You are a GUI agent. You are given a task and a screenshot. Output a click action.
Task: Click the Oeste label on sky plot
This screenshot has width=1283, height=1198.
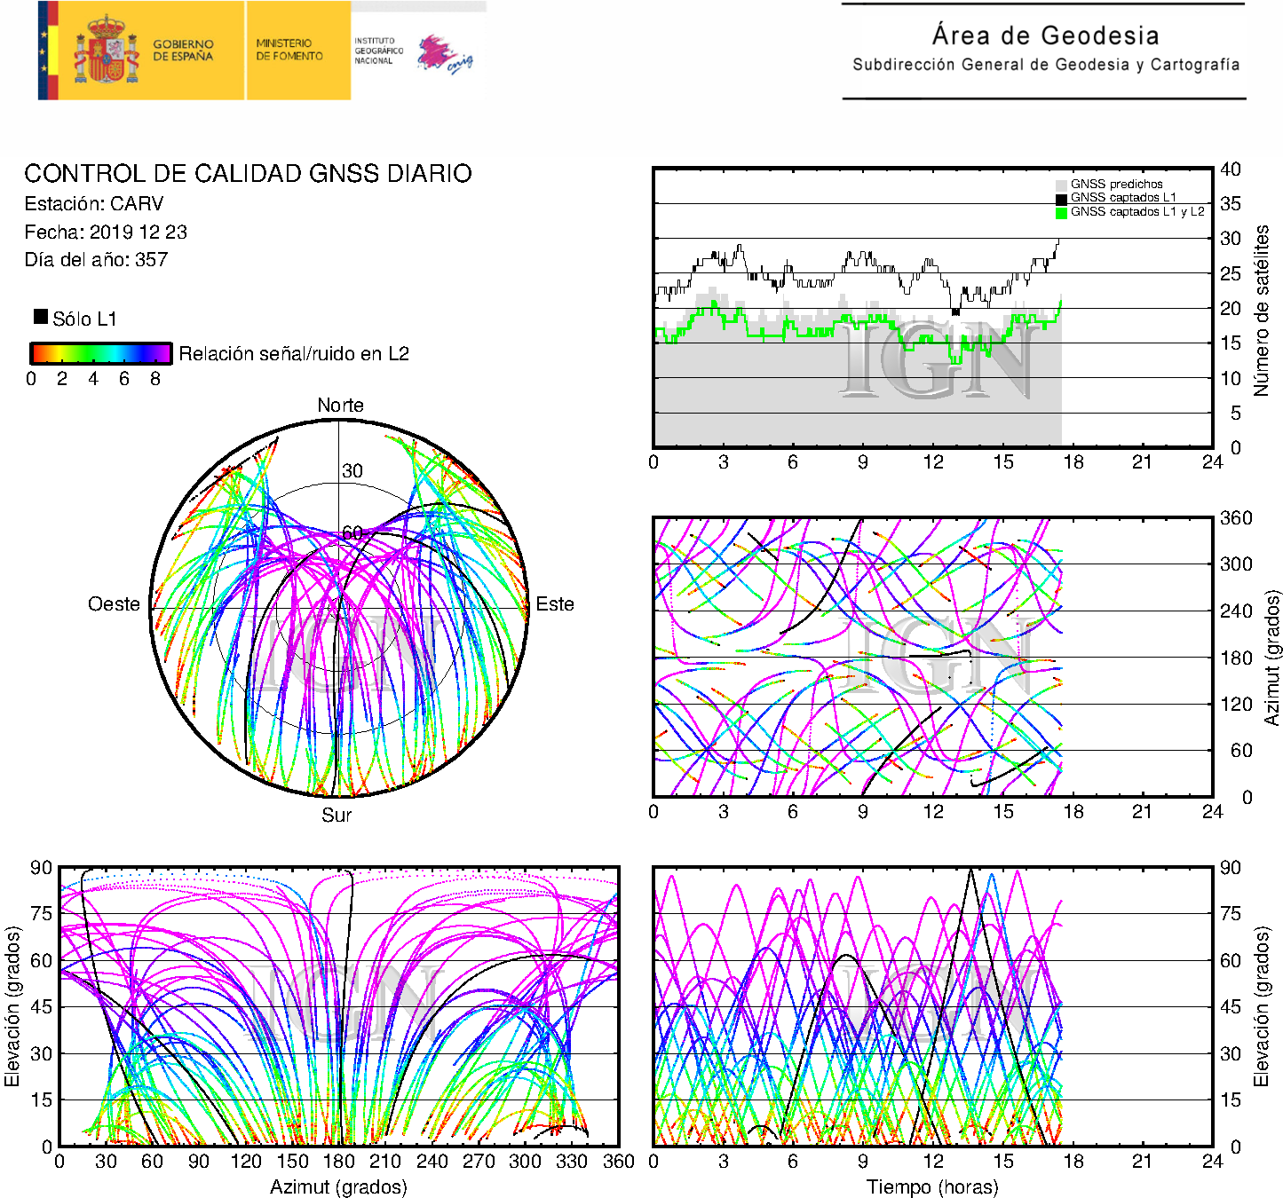tap(114, 604)
